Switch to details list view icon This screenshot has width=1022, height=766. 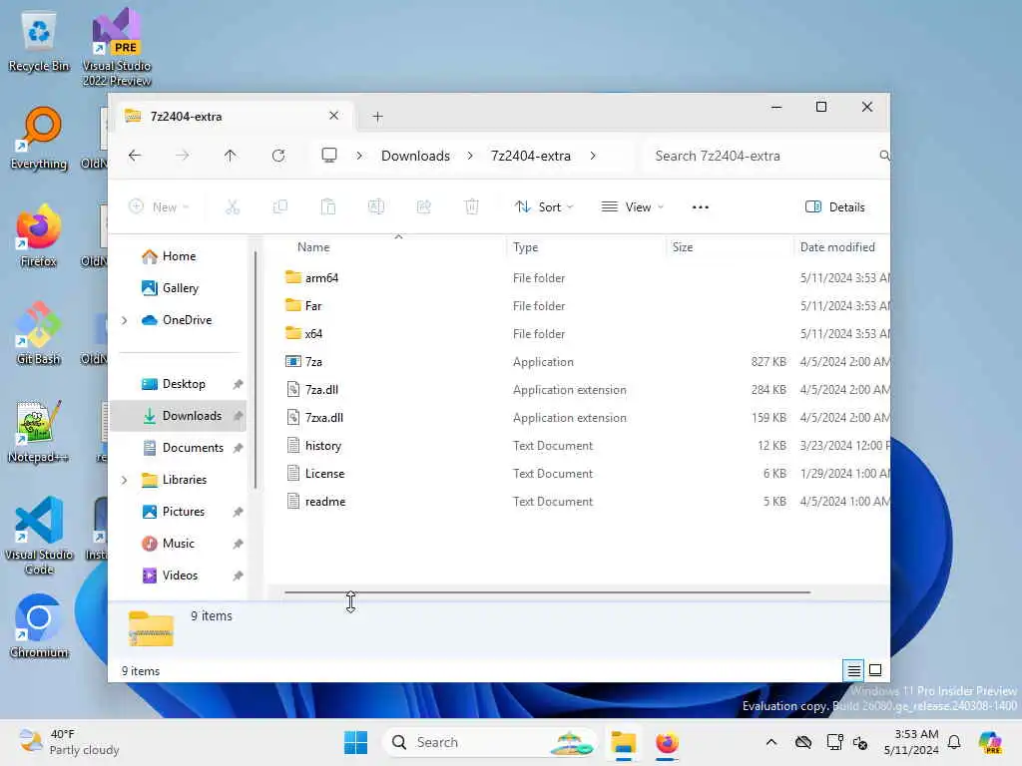853,670
